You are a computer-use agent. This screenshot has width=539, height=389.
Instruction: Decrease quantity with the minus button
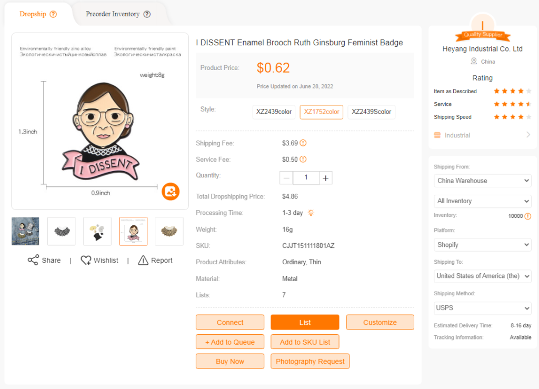click(286, 178)
